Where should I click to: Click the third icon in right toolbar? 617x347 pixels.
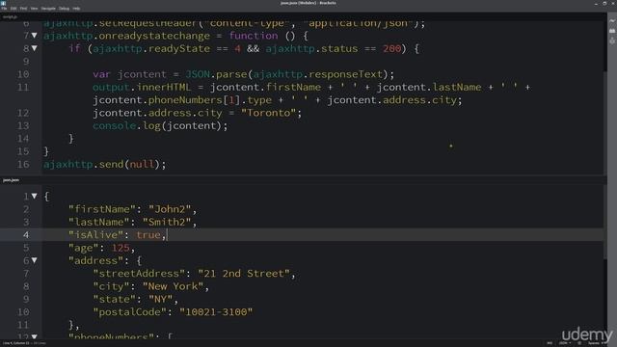coord(612,40)
